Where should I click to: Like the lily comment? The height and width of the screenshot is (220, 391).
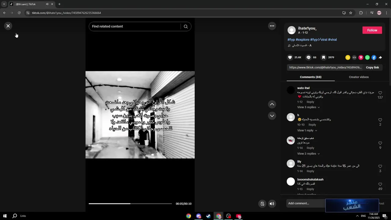(380, 167)
